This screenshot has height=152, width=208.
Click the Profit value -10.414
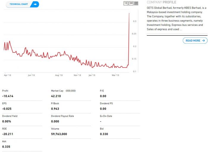click(8, 96)
